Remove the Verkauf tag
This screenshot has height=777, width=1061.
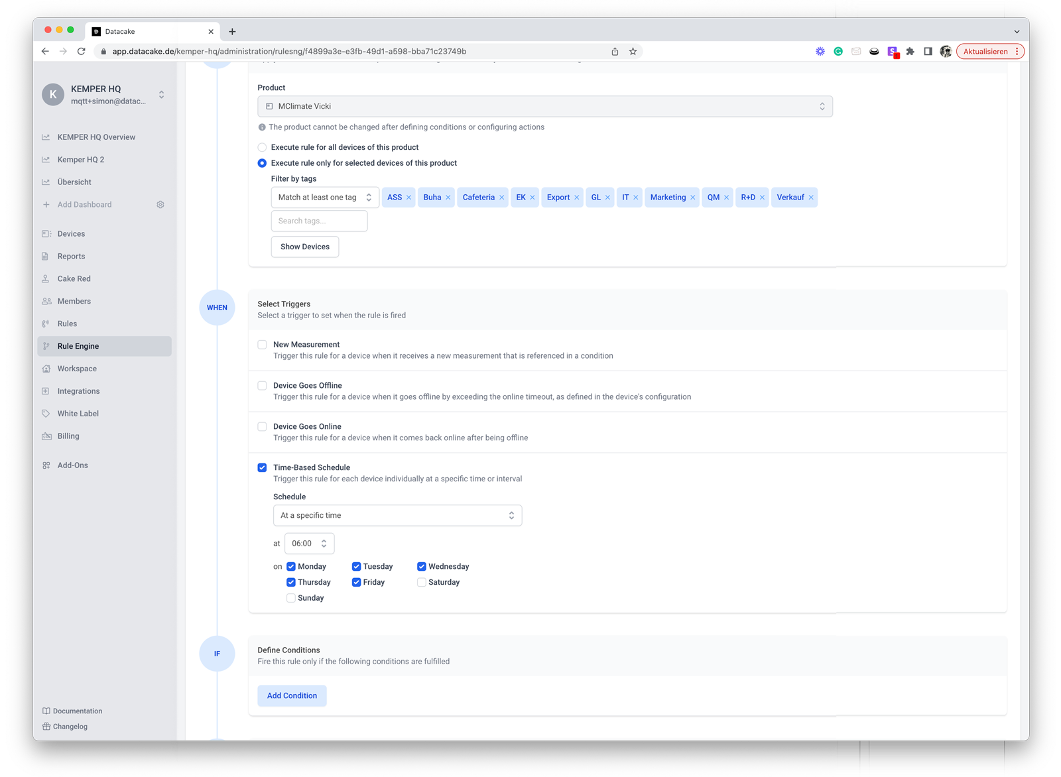(x=811, y=198)
